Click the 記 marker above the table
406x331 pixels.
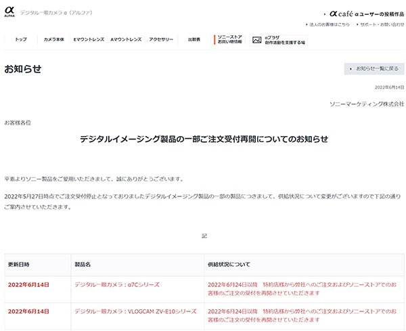[204, 236]
